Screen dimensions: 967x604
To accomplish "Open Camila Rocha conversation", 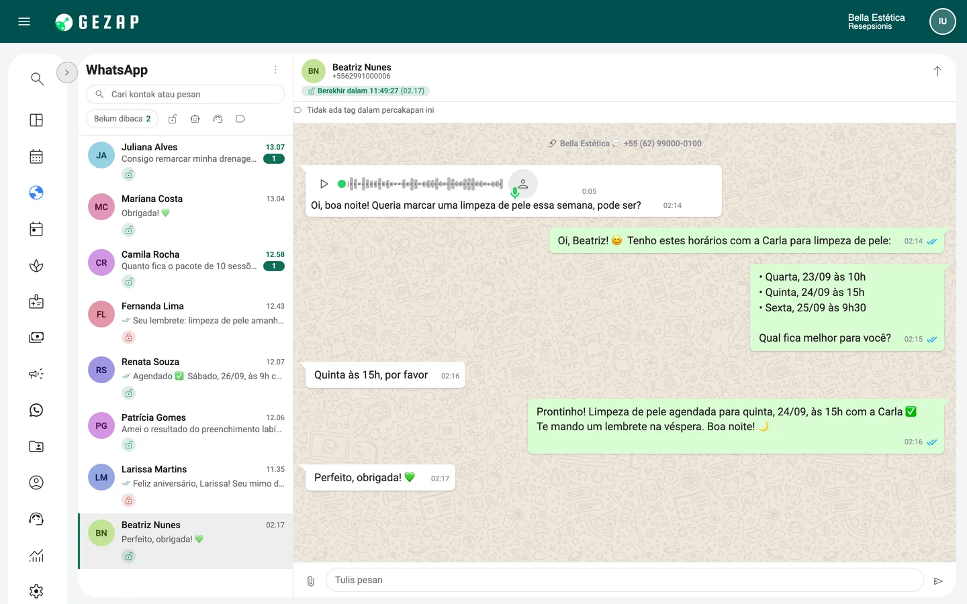I will 185,268.
